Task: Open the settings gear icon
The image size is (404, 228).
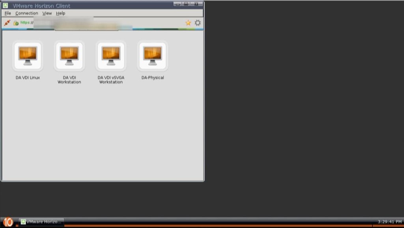Action: (198, 22)
